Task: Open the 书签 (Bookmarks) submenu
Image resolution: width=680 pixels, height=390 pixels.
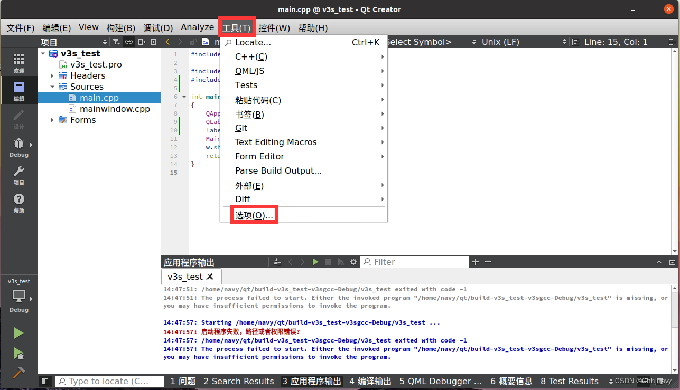Action: tap(304, 114)
